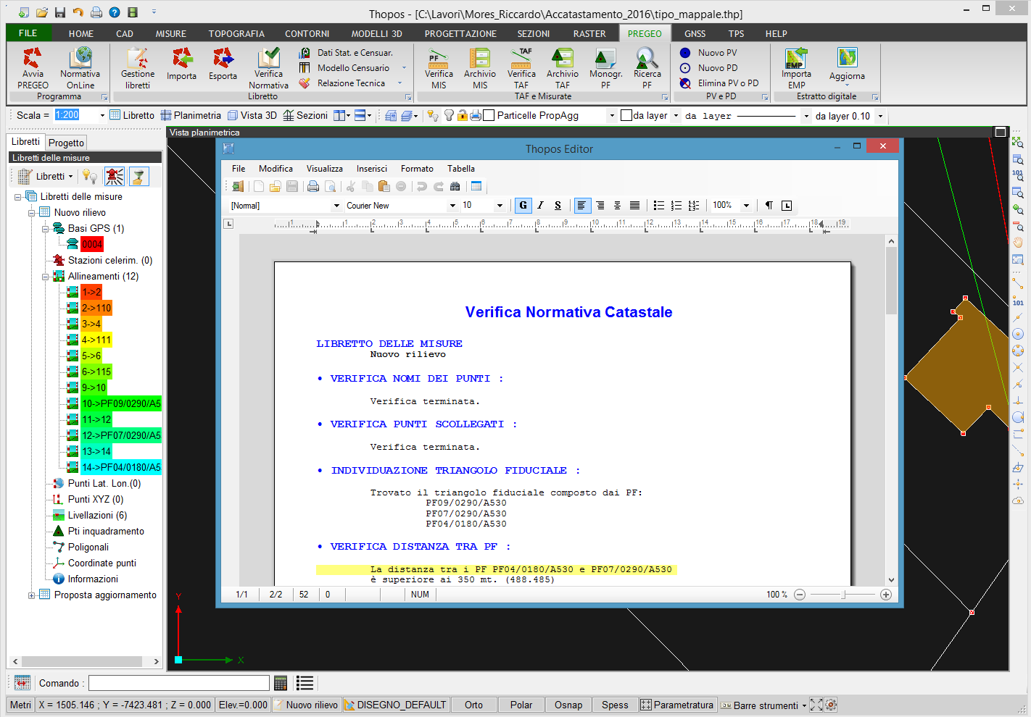Select the Progetto side tab
This screenshot has height=717, width=1031.
point(66,143)
